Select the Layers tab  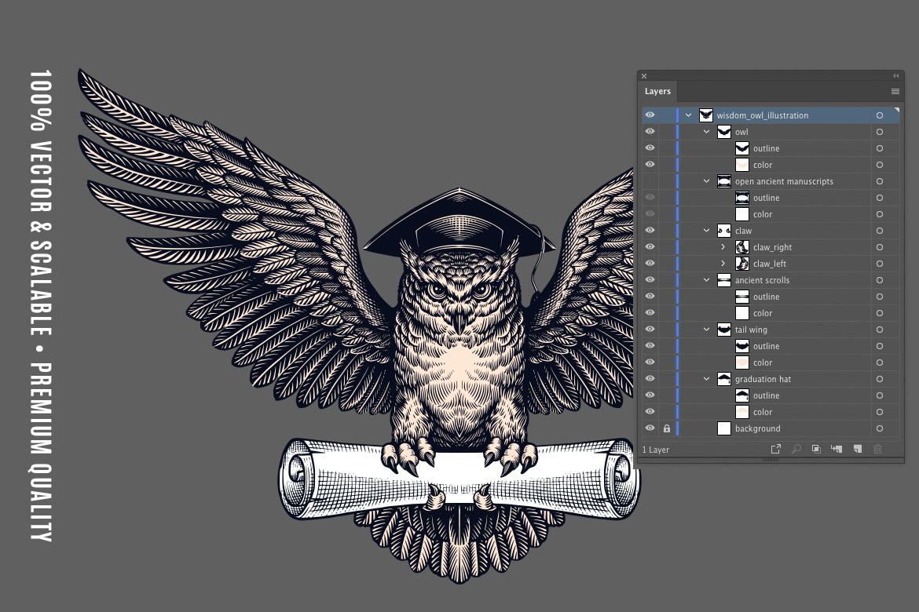coord(657,91)
